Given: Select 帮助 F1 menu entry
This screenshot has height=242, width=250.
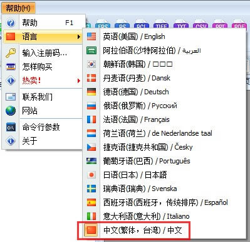Looking at the screenshot, I should pos(44,23).
